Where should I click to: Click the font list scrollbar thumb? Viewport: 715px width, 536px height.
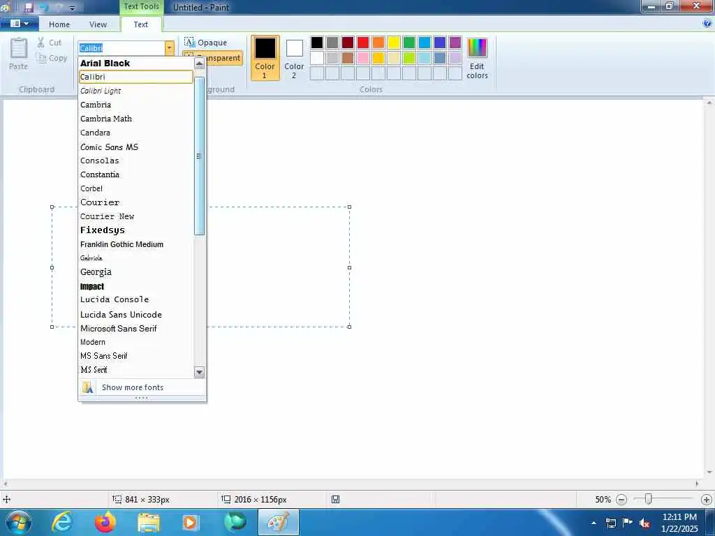pos(199,156)
